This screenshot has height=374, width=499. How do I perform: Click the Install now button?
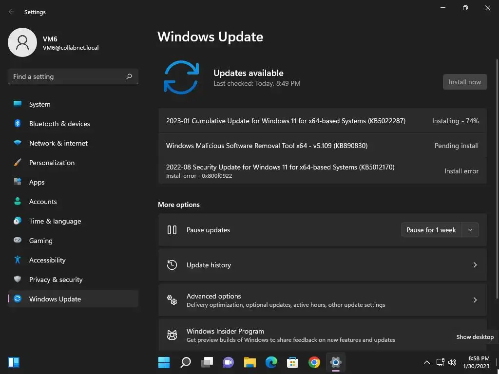[464, 82]
